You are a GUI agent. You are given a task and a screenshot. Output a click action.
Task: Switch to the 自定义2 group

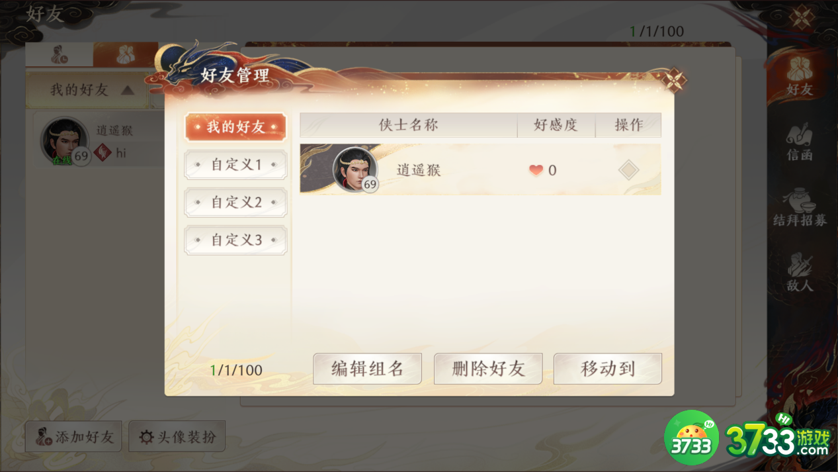(x=235, y=203)
